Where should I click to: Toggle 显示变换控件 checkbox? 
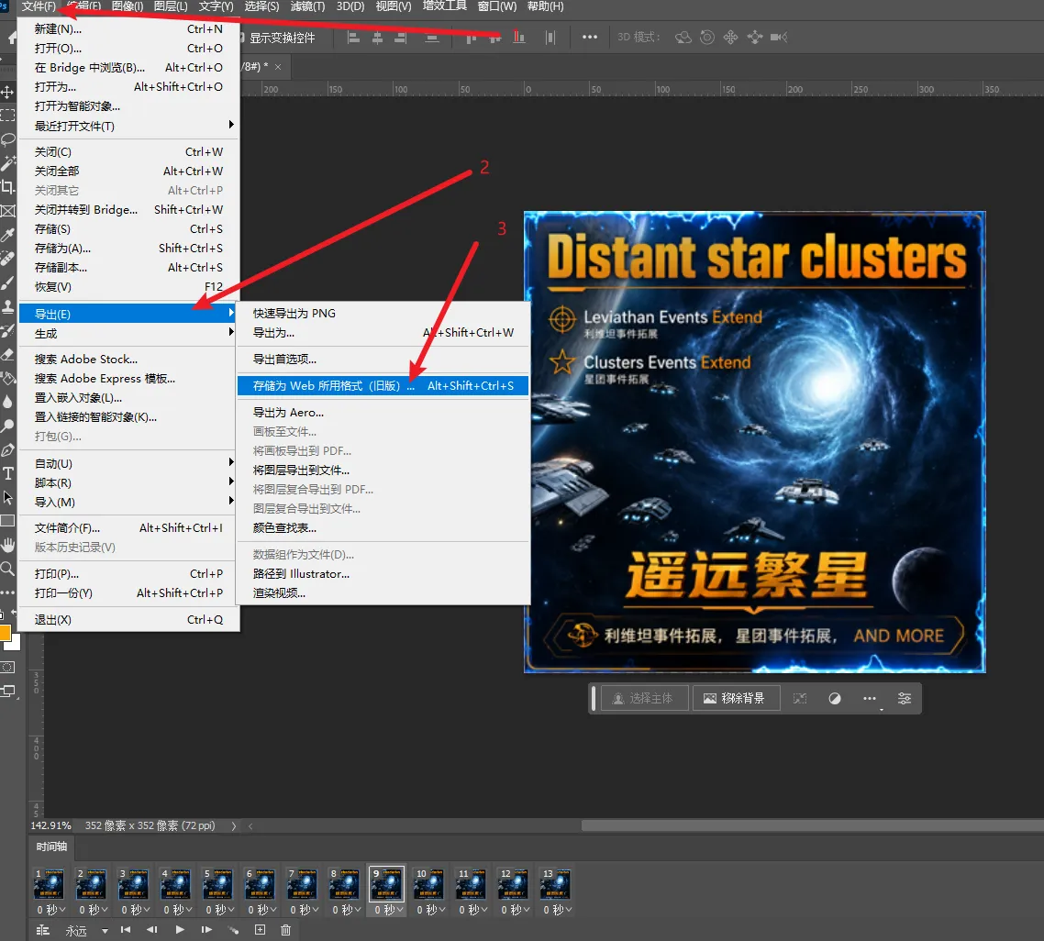[x=241, y=38]
